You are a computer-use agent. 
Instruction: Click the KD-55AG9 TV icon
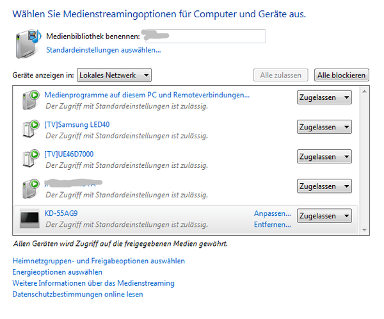pos(29,218)
